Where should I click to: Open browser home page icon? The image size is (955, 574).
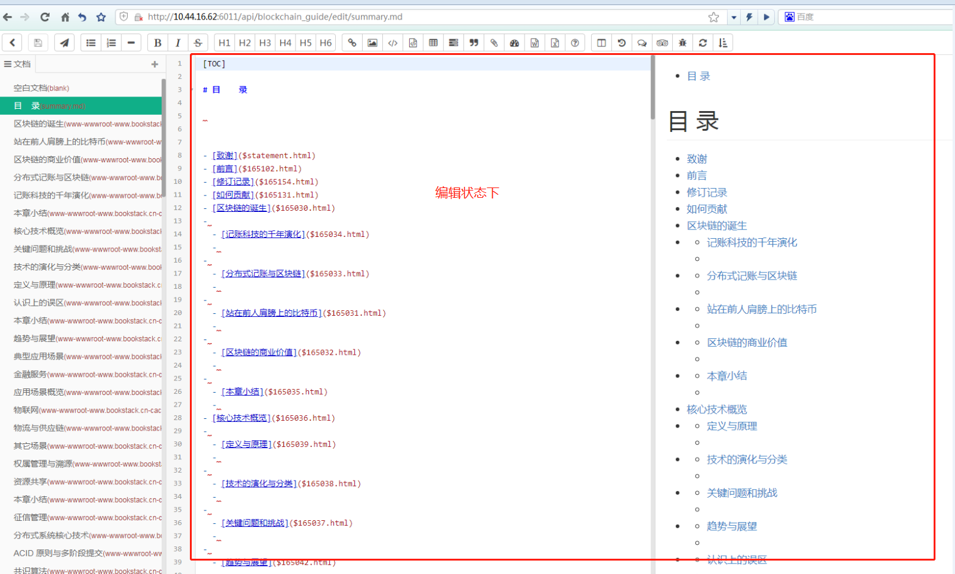[65, 17]
